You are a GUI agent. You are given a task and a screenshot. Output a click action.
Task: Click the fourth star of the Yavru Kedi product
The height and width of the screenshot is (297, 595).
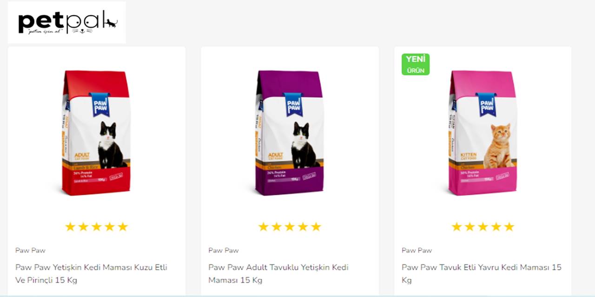(x=496, y=226)
